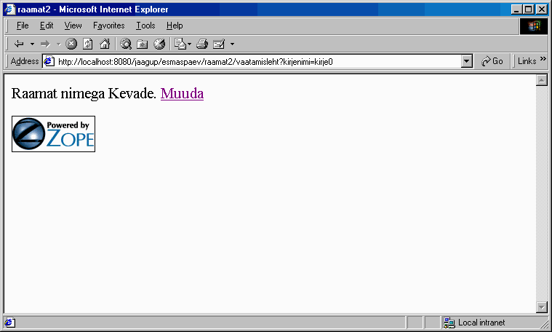Open the Edit menu
The image size is (552, 332).
point(47,25)
